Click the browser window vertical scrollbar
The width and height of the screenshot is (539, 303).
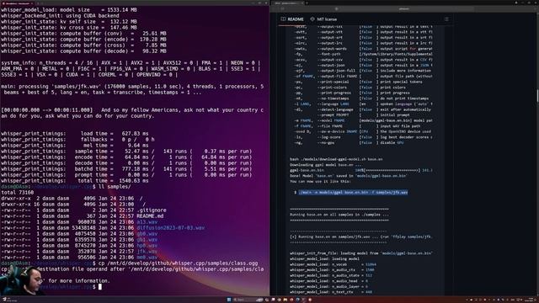coord(537,95)
